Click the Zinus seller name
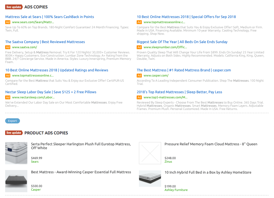This screenshot has width=274, height=198. point(168,162)
